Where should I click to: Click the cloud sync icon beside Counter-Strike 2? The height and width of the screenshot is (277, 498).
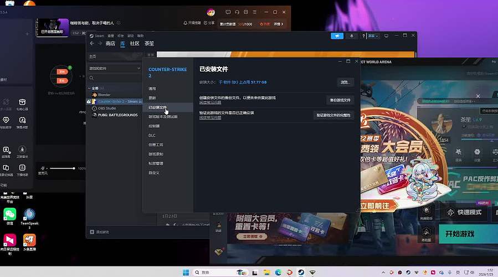pos(89,101)
